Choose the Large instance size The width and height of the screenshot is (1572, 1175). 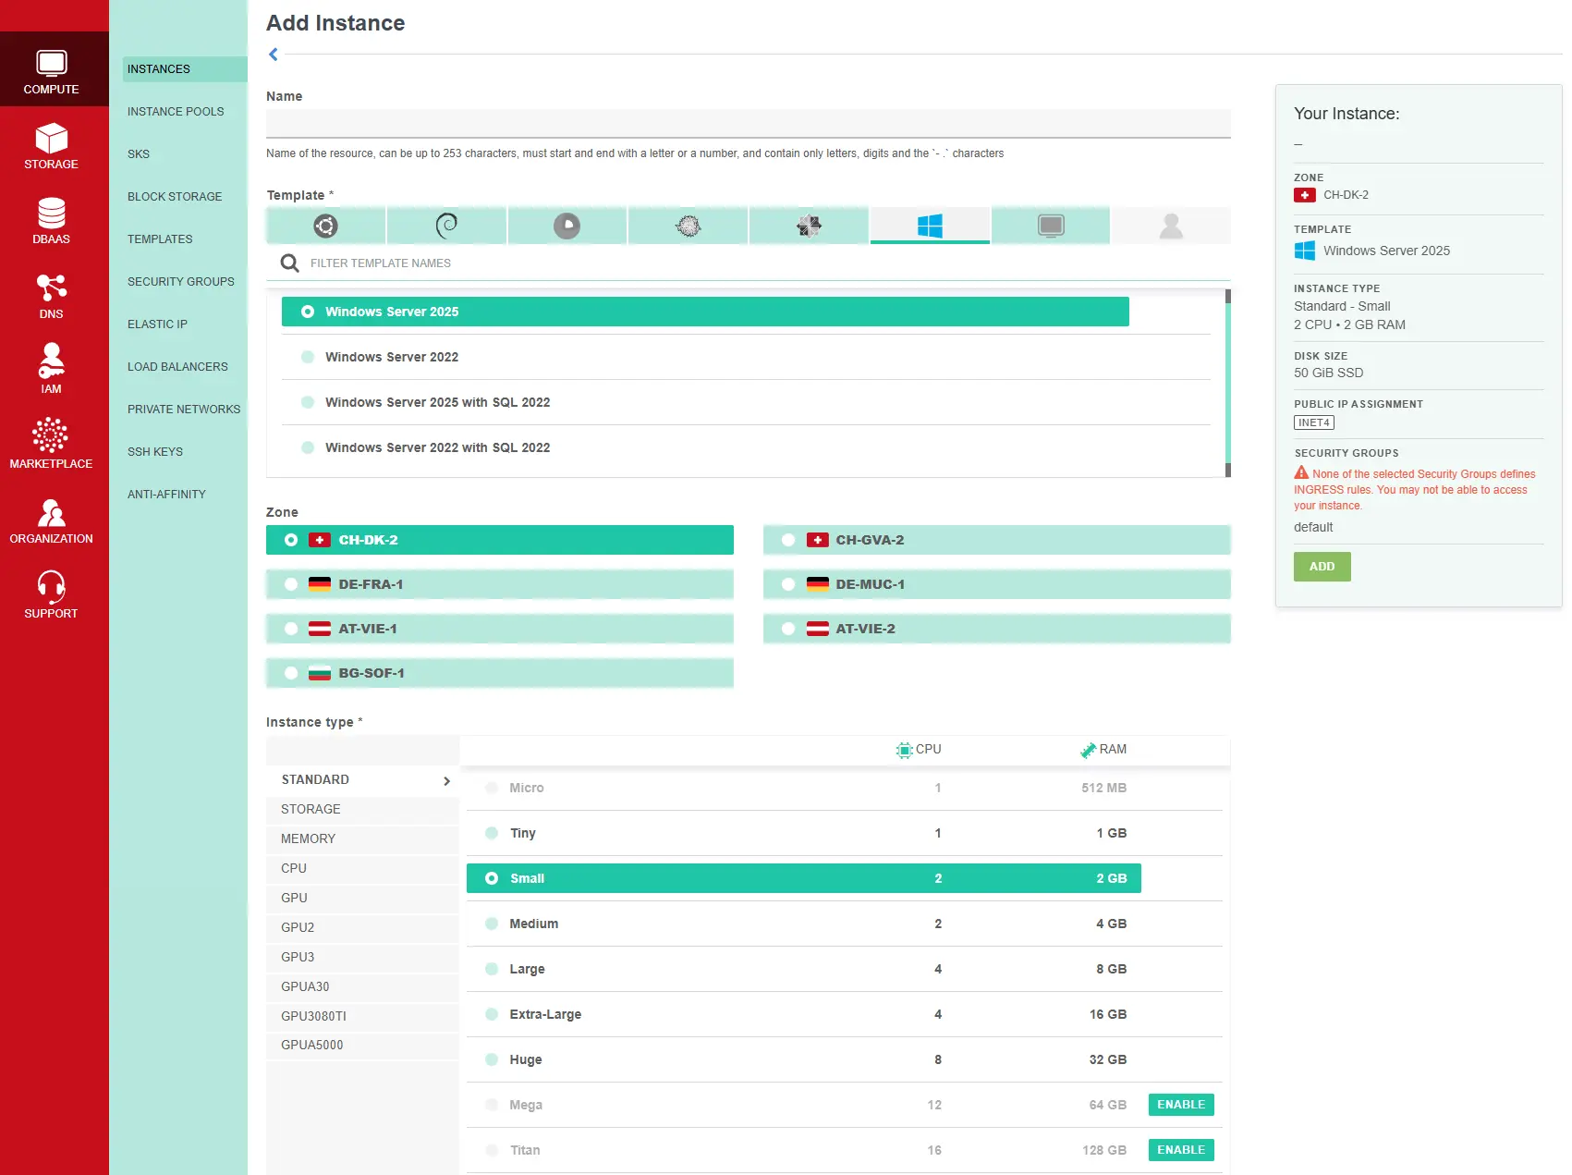click(804, 969)
